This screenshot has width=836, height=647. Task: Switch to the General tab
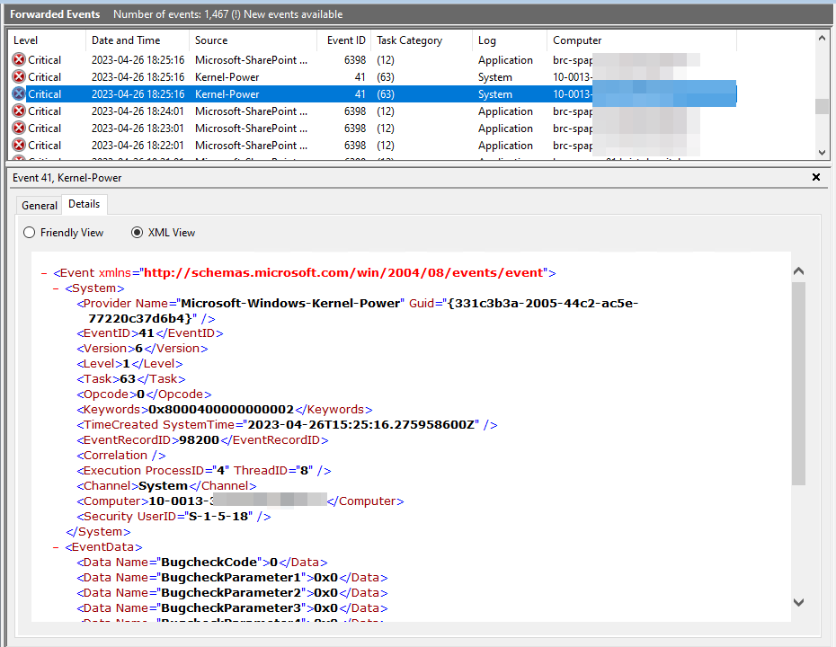39,205
